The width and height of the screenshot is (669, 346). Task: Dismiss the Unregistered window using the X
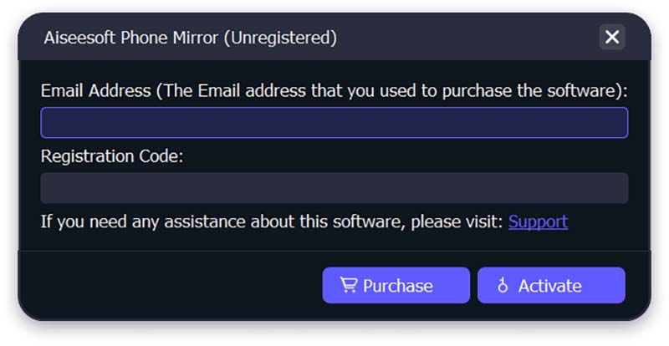tap(612, 37)
